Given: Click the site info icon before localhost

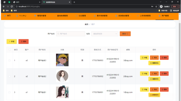Looking at the screenshot, I should click(x=17, y=7).
